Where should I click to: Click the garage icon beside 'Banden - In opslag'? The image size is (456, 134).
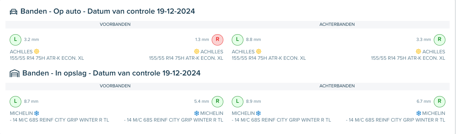tap(14, 73)
